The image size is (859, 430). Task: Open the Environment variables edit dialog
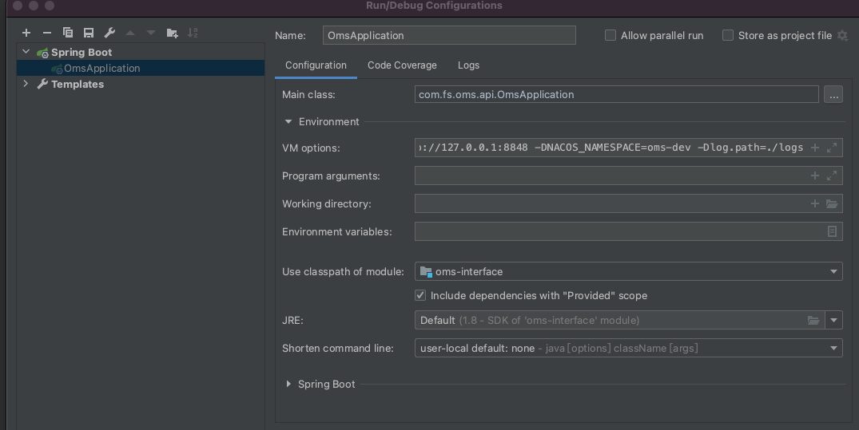click(832, 231)
